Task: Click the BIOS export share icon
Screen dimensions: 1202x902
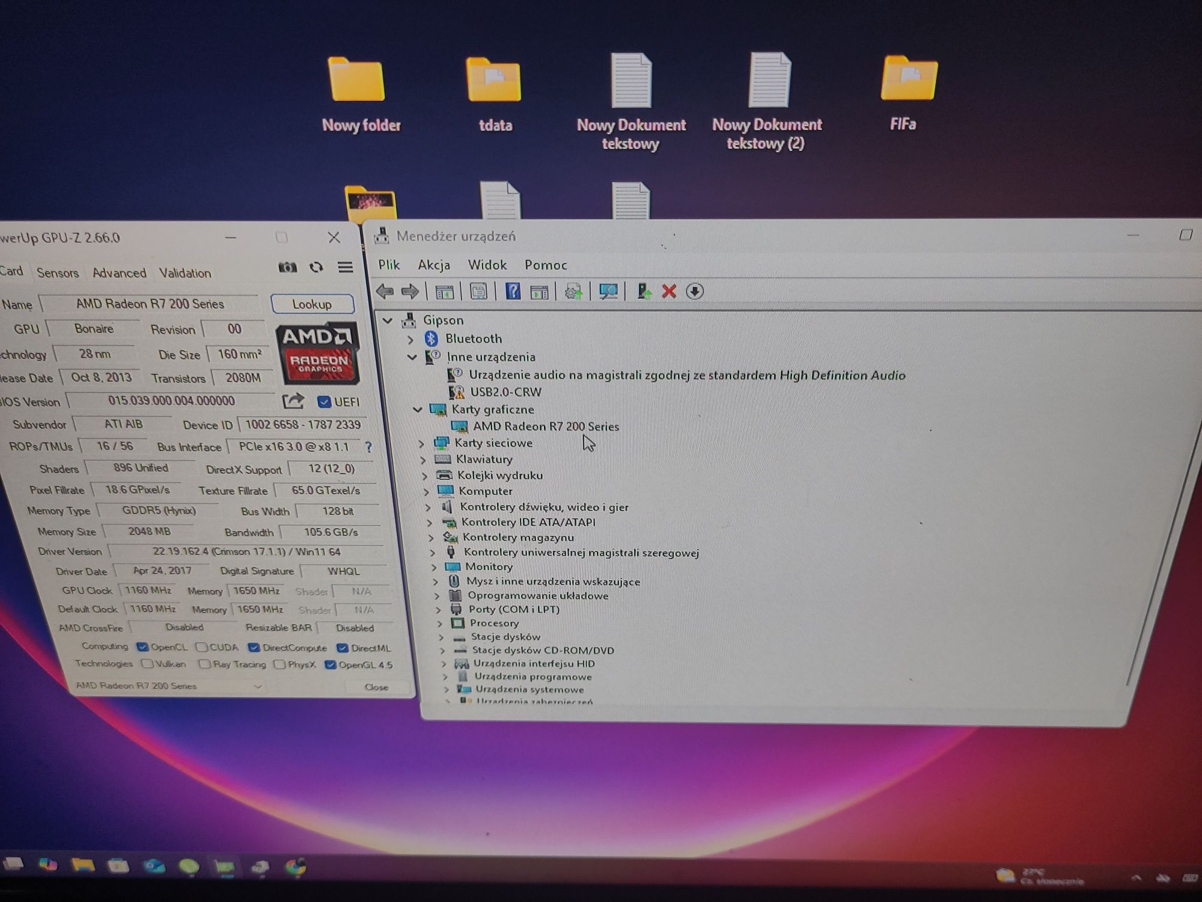Action: click(x=293, y=401)
